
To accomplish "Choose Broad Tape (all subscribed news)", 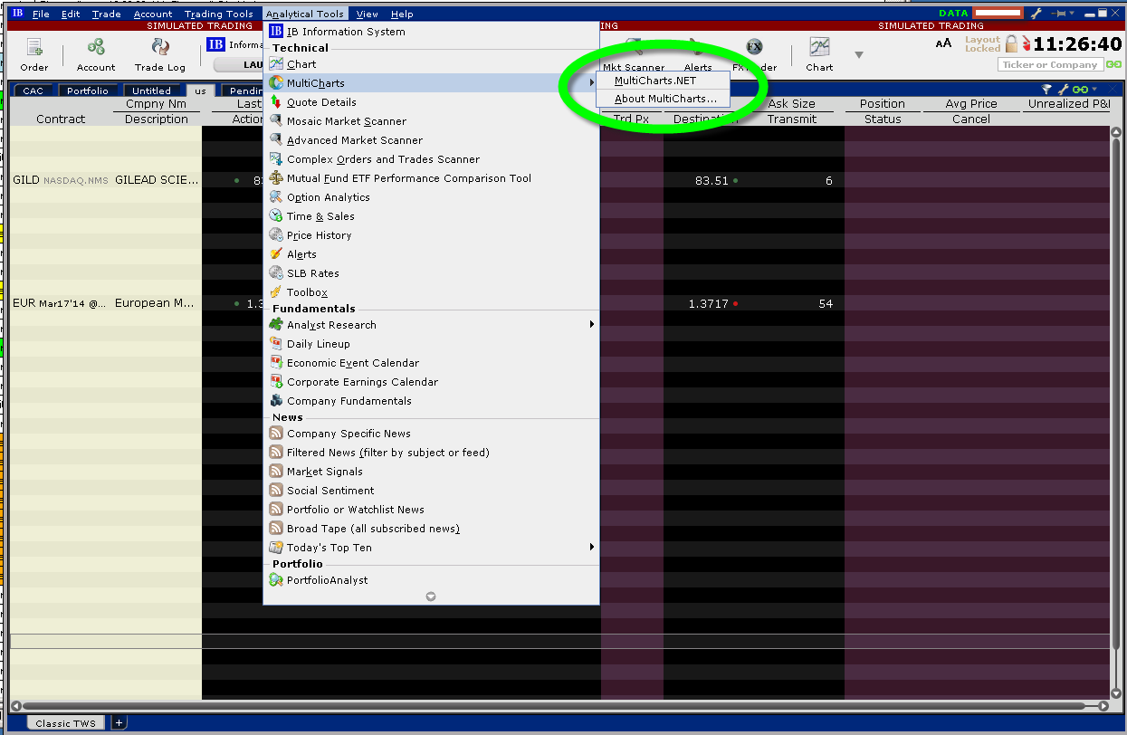I will (x=431, y=529).
